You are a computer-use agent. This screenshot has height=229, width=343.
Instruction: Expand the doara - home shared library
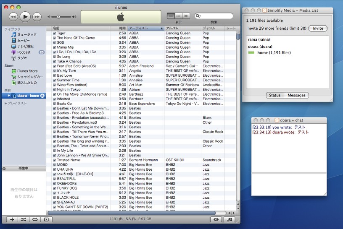9,96
